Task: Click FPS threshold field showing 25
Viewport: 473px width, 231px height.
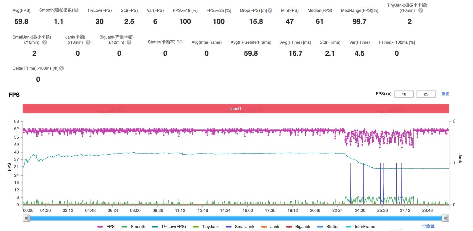Action: pos(426,94)
